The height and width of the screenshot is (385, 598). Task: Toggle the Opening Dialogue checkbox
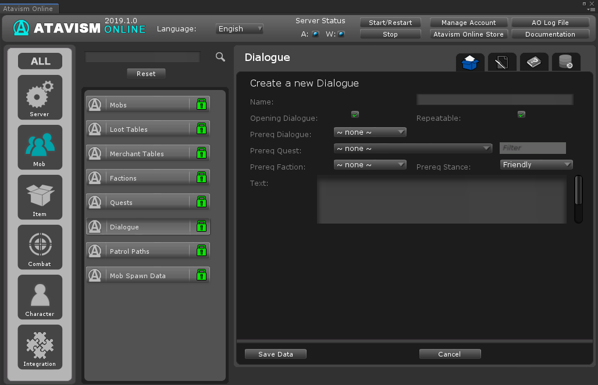pos(355,114)
